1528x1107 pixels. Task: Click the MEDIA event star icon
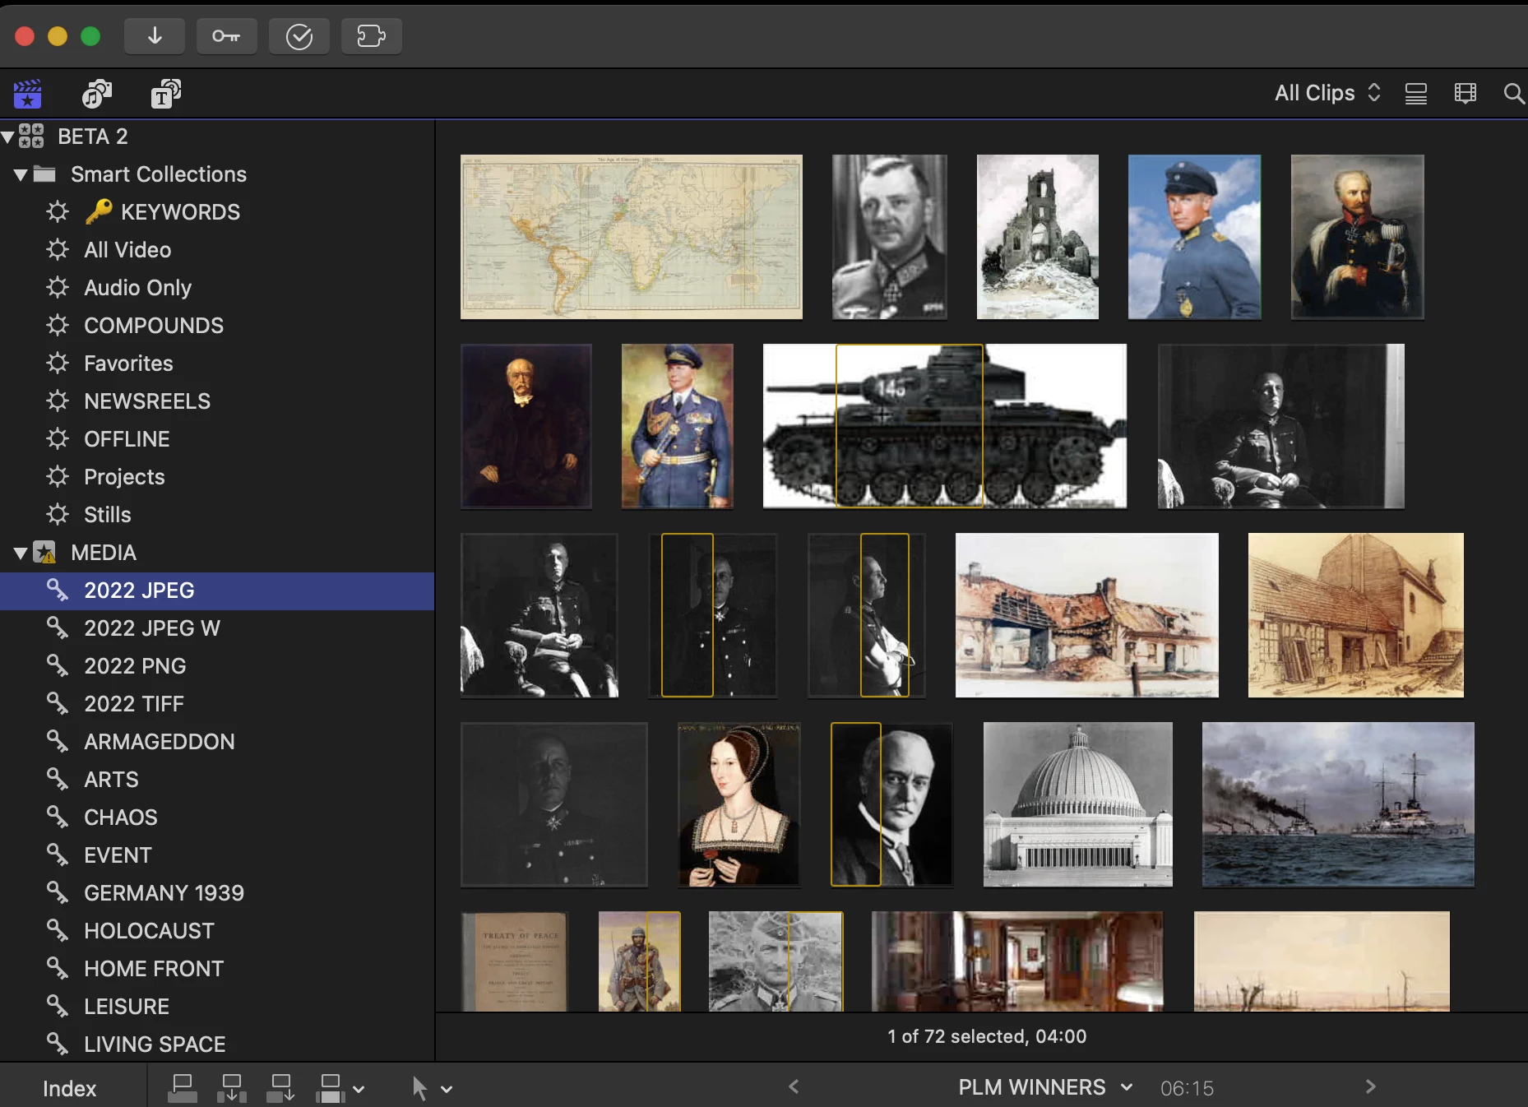click(x=45, y=552)
